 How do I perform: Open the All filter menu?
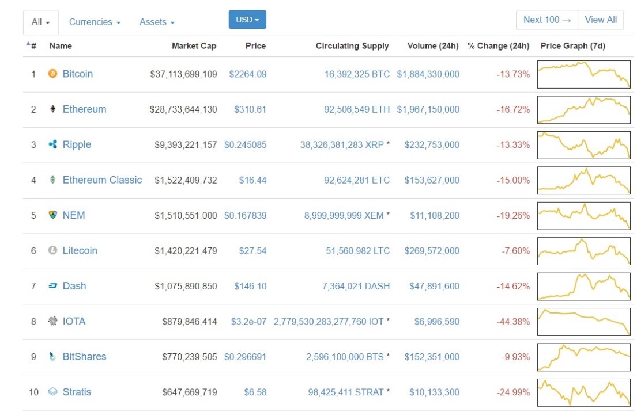[x=39, y=21]
